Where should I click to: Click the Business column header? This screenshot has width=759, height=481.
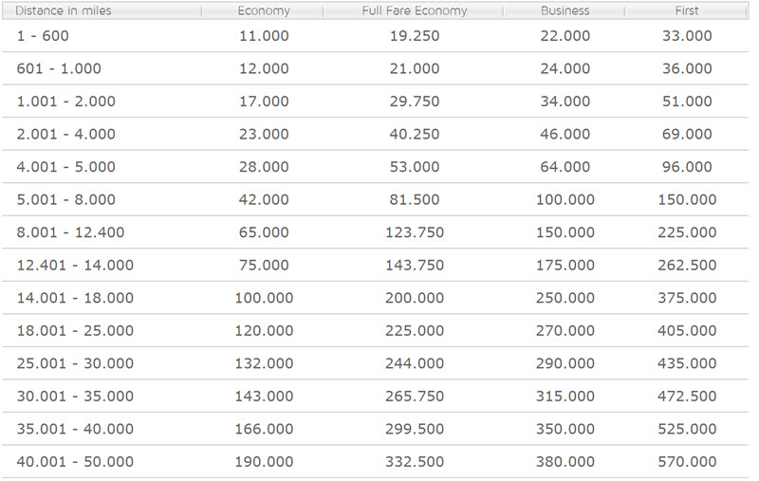point(565,10)
